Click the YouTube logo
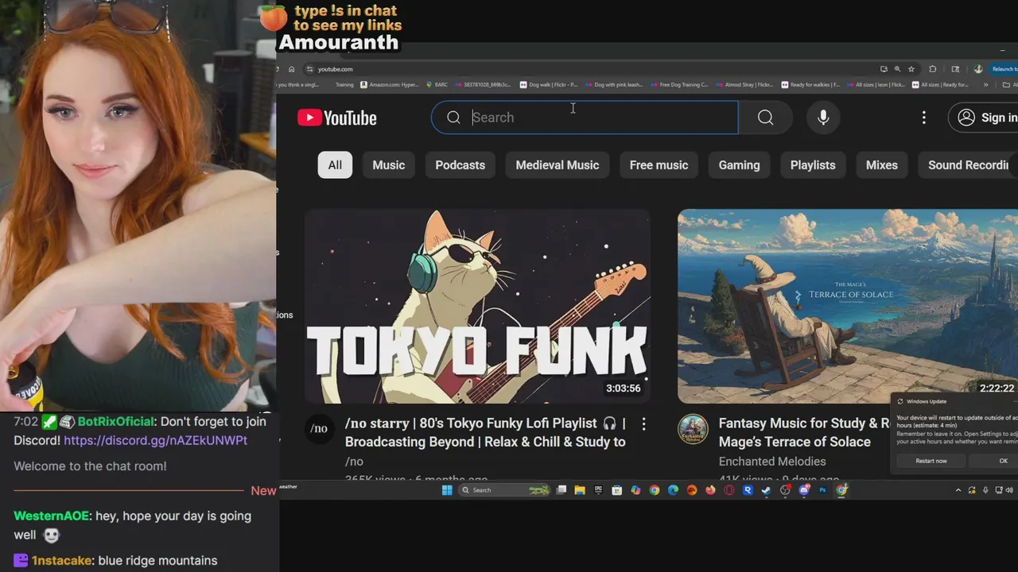The height and width of the screenshot is (572, 1018). pyautogui.click(x=336, y=118)
